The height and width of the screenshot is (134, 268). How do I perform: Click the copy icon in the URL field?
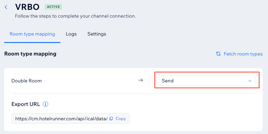[x=111, y=118]
